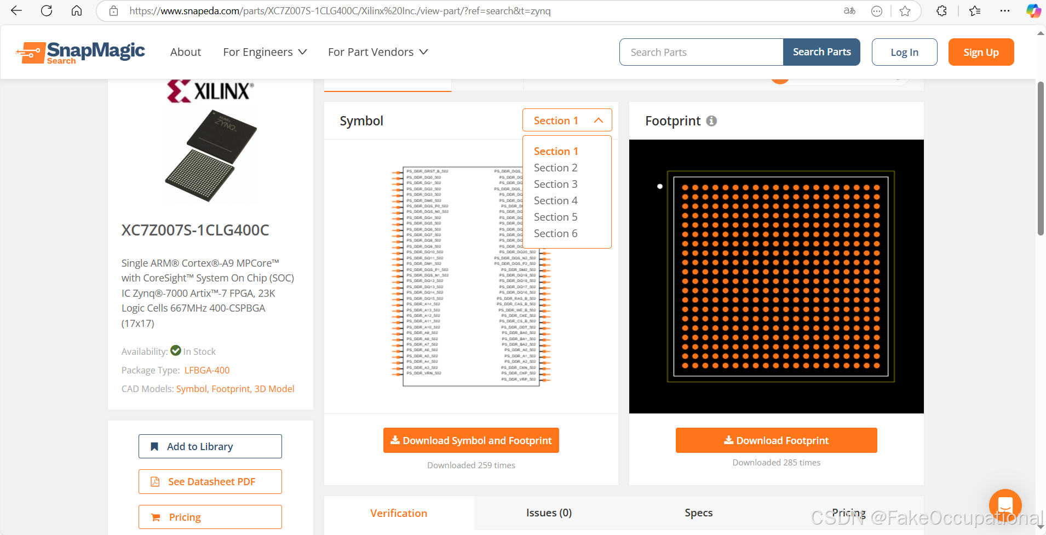Click the XC7Z007S-1CLG400C part title
This screenshot has width=1046, height=535.
(196, 230)
